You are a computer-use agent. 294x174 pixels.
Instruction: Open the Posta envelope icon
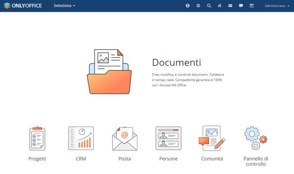tap(125, 139)
